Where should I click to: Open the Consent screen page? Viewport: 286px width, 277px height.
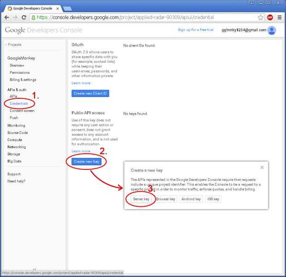coord(22,111)
